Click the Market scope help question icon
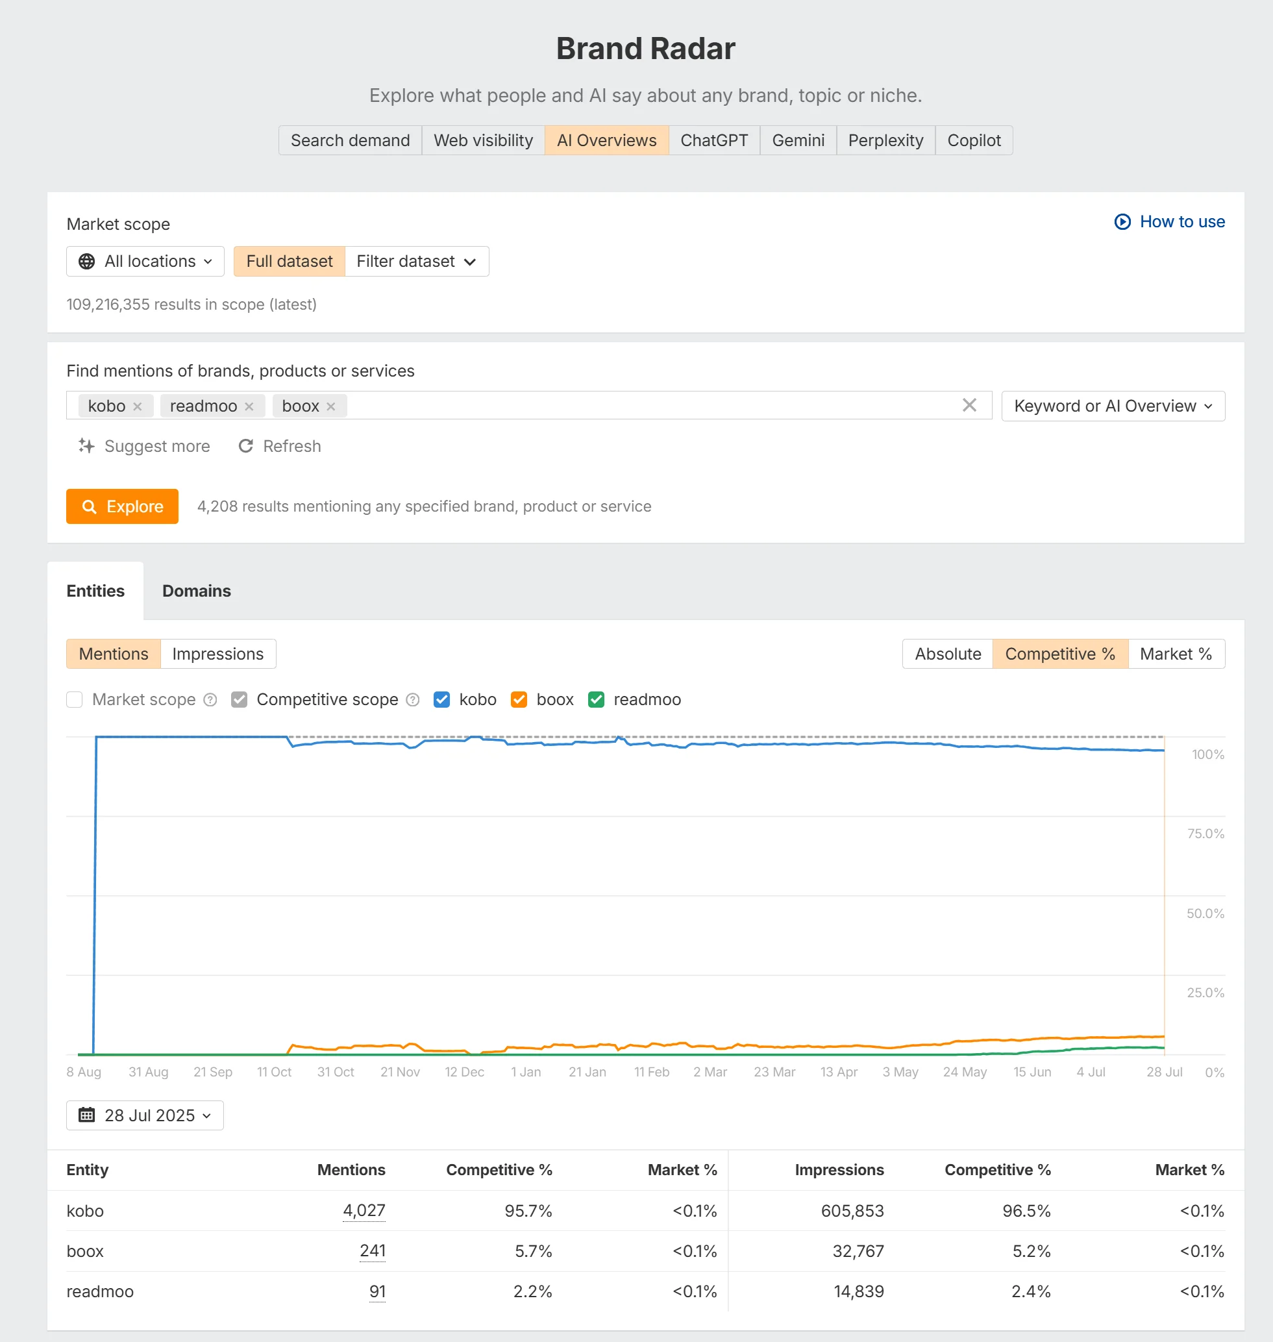This screenshot has height=1342, width=1273. 210,700
